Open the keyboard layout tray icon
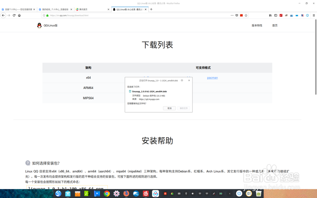The width and height of the screenshot is (317, 198). coord(179,194)
